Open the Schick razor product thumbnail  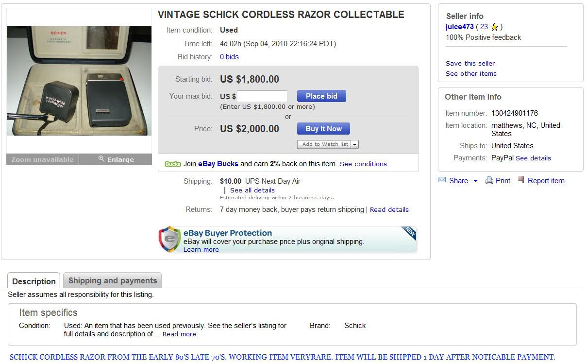click(79, 81)
